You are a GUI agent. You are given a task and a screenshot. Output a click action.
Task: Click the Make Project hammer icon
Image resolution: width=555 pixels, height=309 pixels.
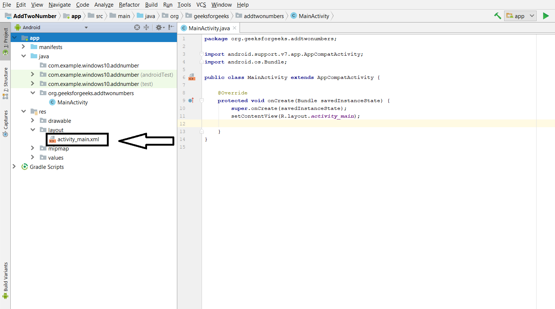(x=498, y=16)
